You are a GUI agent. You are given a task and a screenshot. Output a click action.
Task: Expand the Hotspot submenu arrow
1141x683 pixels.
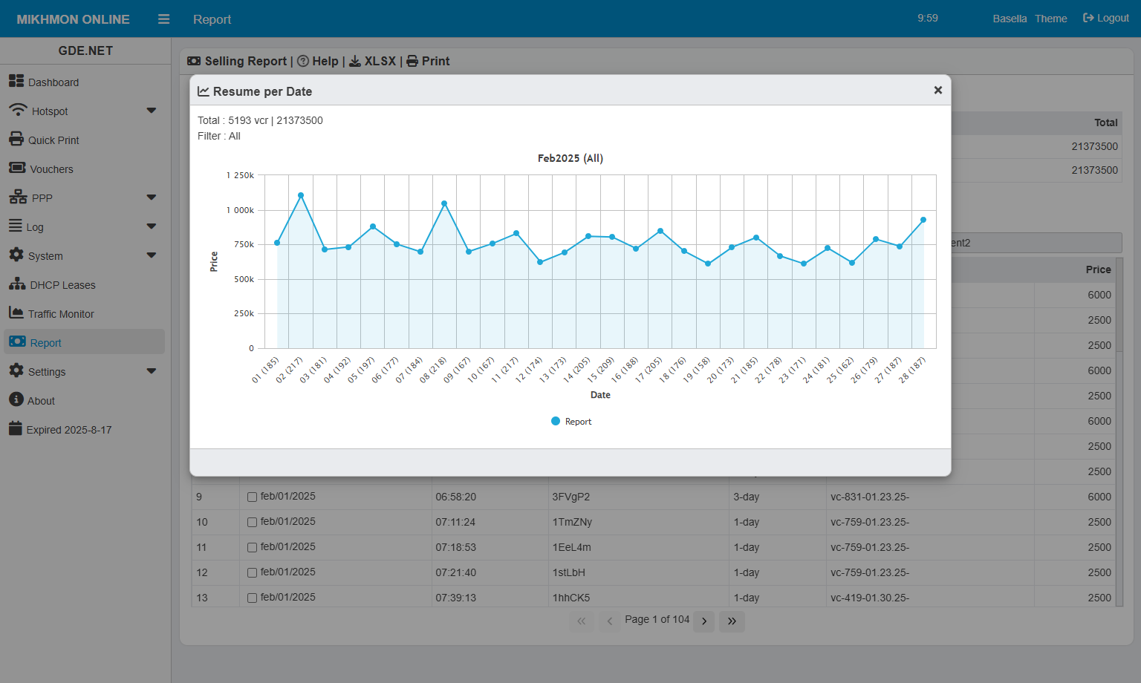(x=152, y=111)
